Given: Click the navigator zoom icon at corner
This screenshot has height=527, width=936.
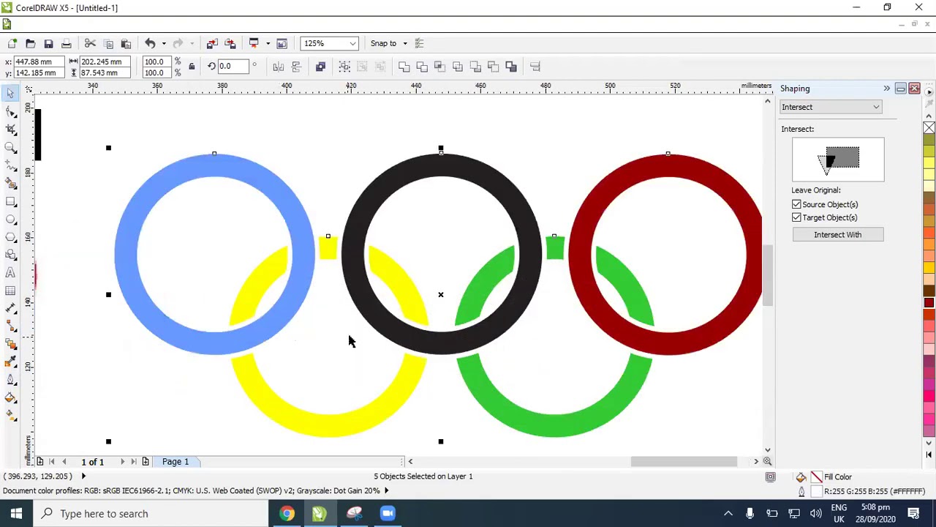Looking at the screenshot, I should coord(767,461).
